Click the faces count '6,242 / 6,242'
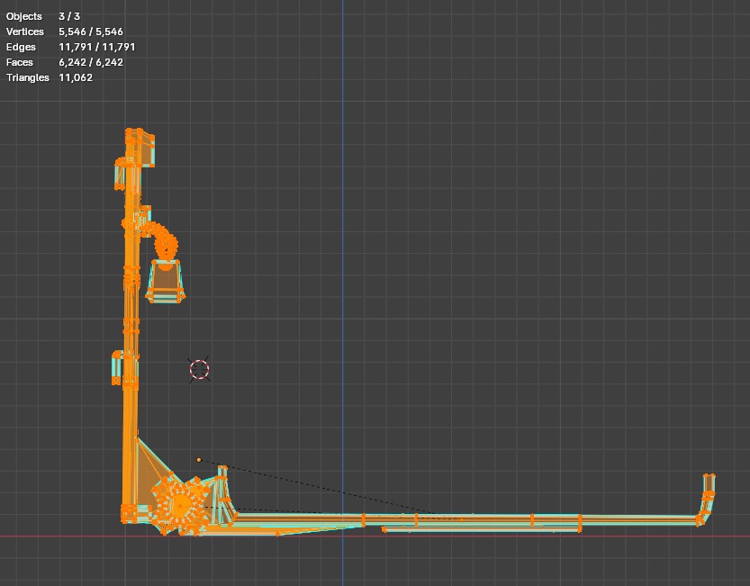 [x=91, y=62]
